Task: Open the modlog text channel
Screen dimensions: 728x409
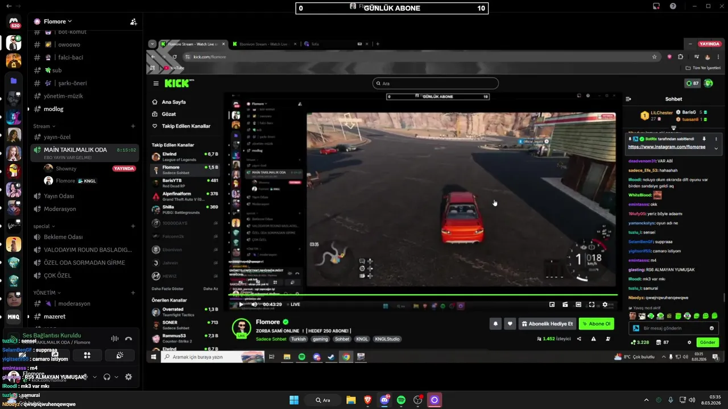Action: coord(85,108)
